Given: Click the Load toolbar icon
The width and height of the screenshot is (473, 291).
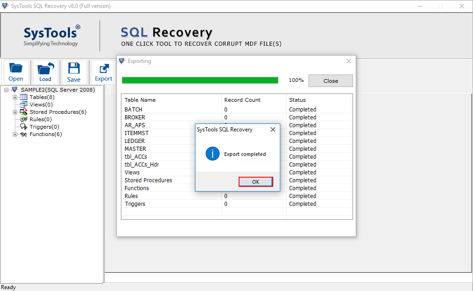Looking at the screenshot, I should 45,68.
